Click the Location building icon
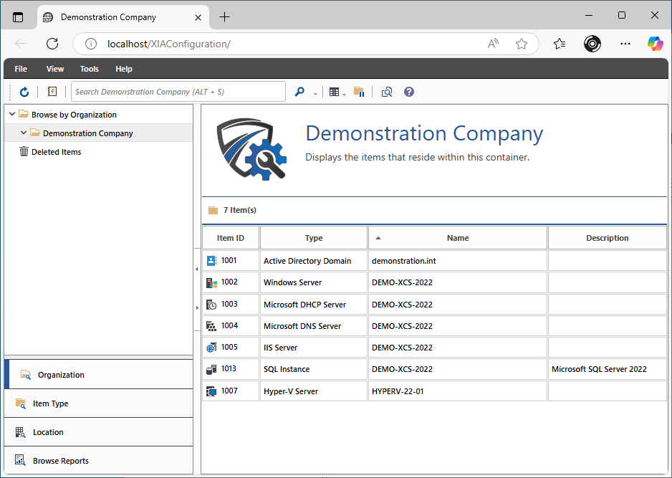Screen dimensions: 672x478 point(20,431)
